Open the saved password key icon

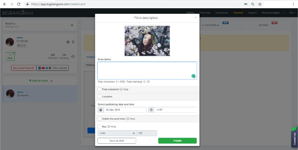pos(246,4)
